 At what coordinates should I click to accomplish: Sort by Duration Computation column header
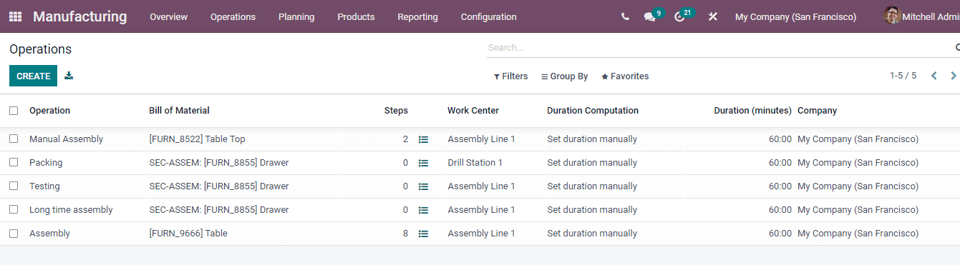point(593,111)
